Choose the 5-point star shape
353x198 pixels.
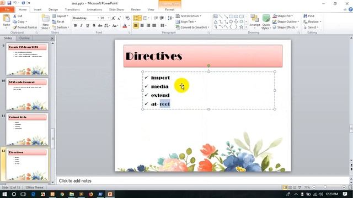242,27
